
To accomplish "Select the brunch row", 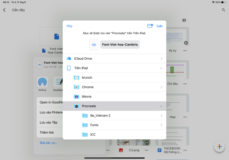I will tap(114, 78).
